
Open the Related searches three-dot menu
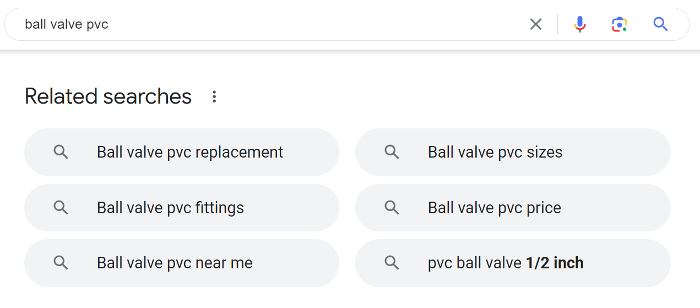(x=214, y=97)
